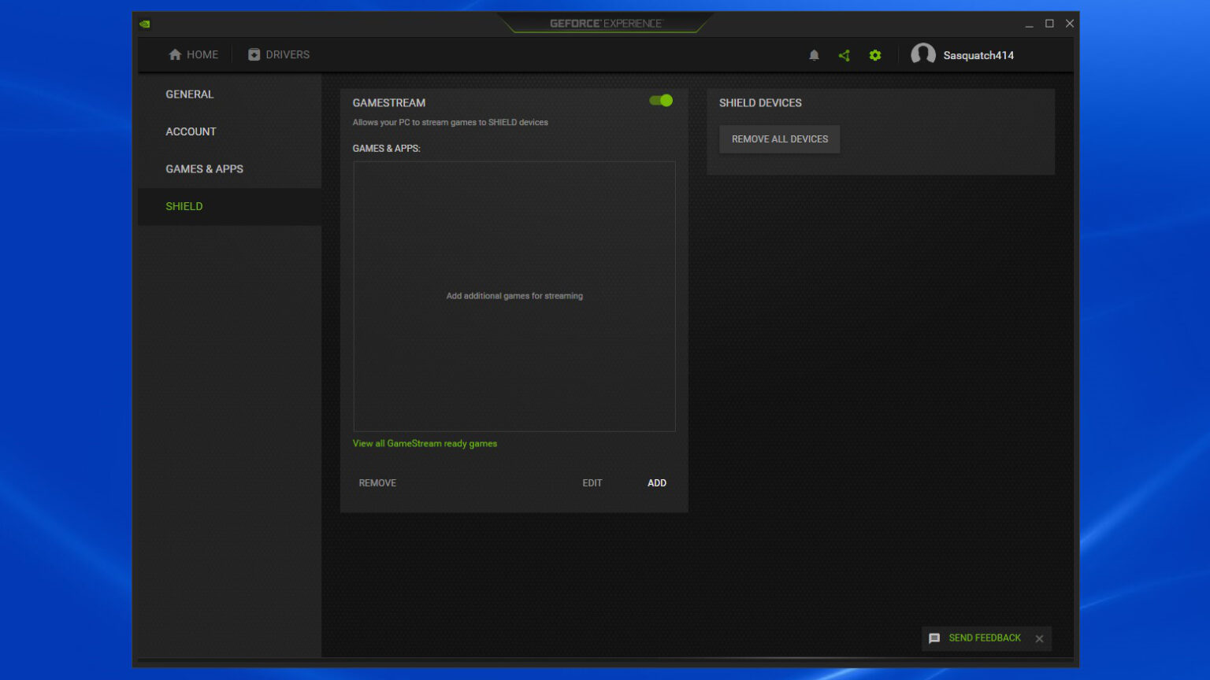
Task: Click inside the empty GAMES & APPS list
Action: pyautogui.click(x=514, y=296)
